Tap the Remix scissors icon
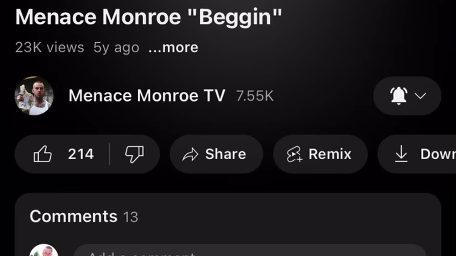Image resolution: width=456 pixels, height=256 pixels. 294,155
